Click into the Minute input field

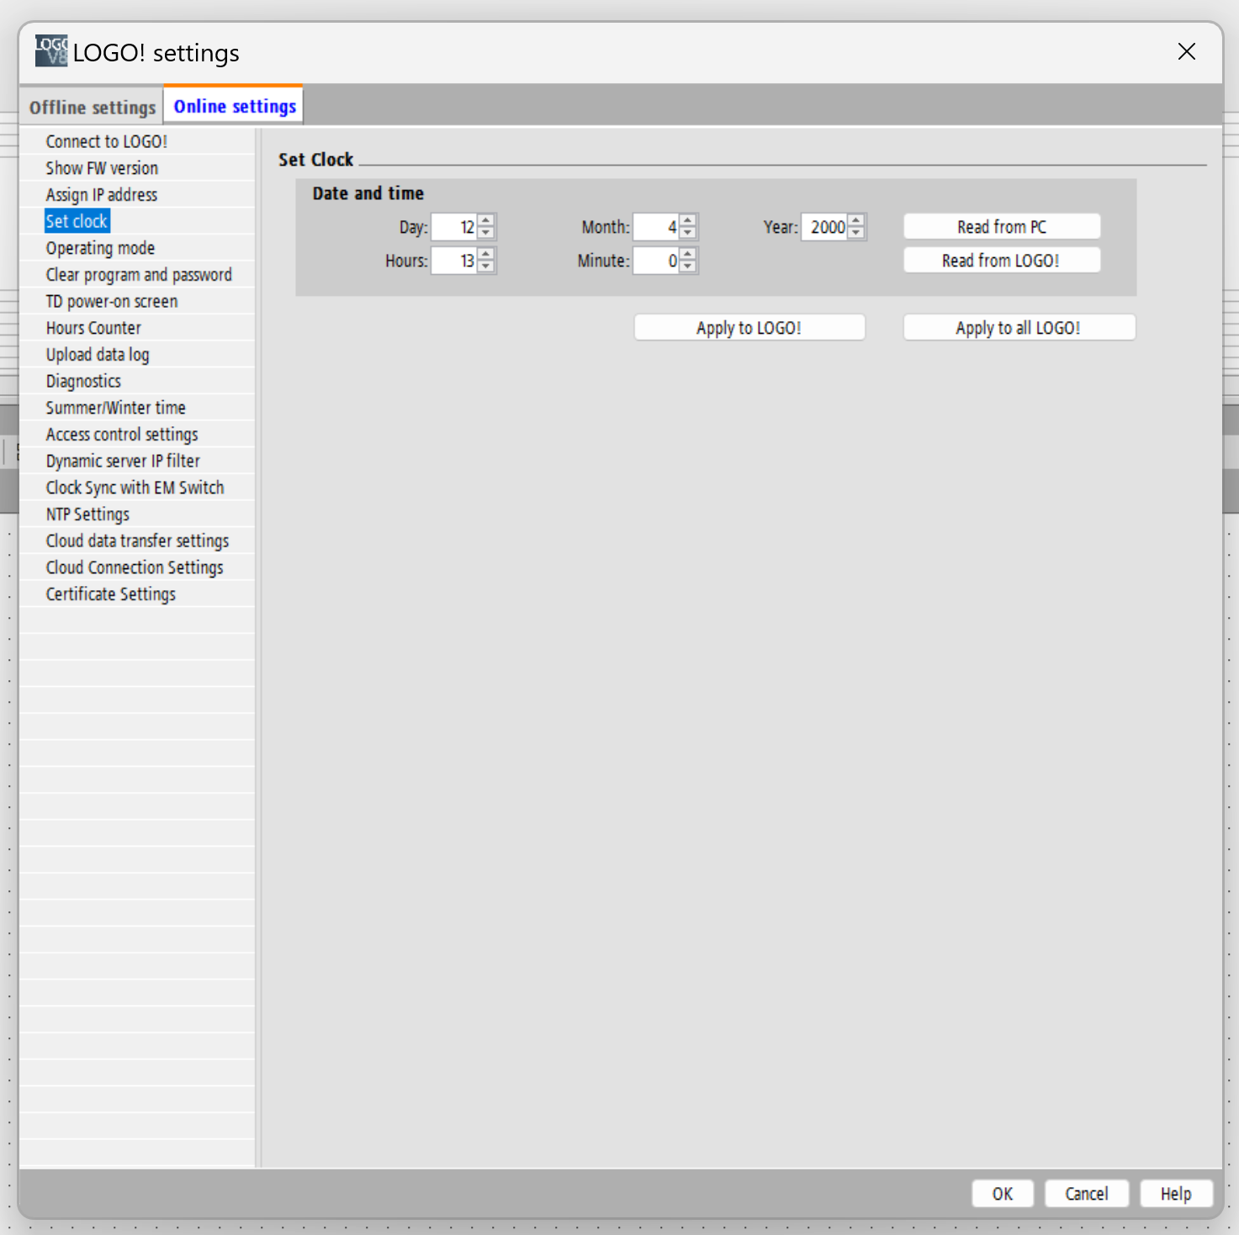pyautogui.click(x=656, y=261)
